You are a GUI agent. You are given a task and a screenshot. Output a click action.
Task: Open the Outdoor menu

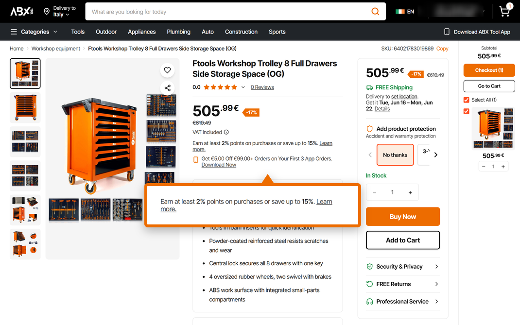tap(106, 32)
